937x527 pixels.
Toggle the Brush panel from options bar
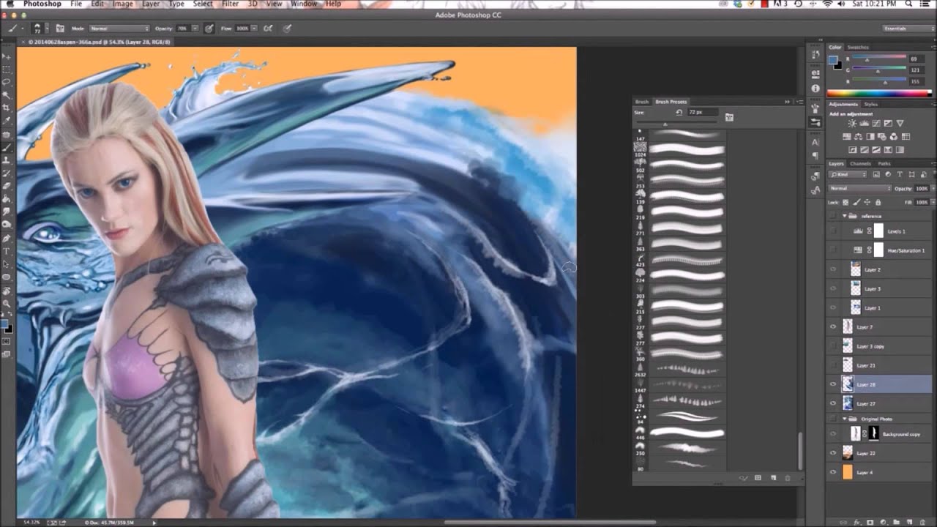(60, 29)
